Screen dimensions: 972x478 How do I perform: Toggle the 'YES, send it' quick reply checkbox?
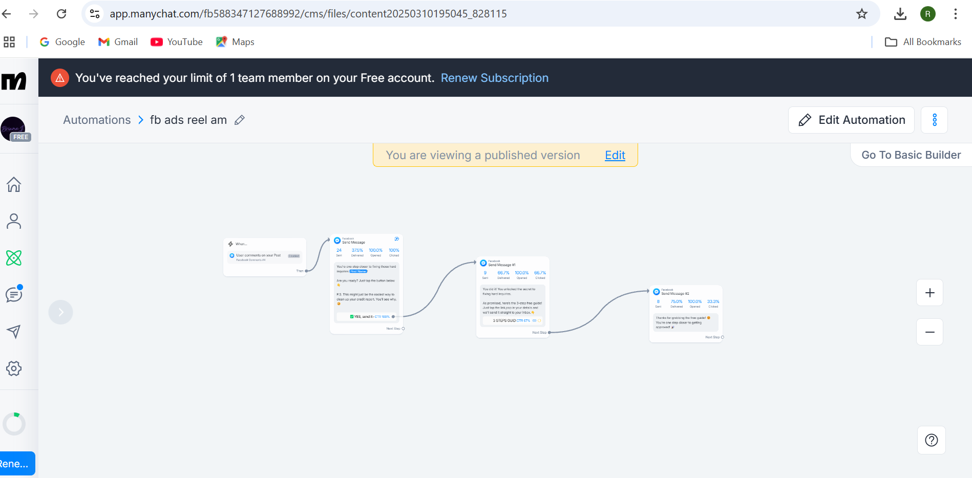coord(352,316)
